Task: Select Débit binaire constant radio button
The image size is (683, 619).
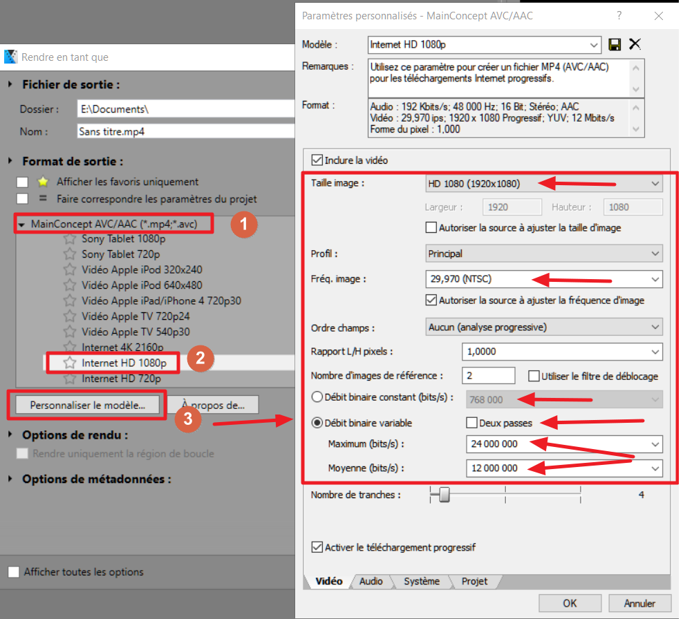Action: (317, 397)
